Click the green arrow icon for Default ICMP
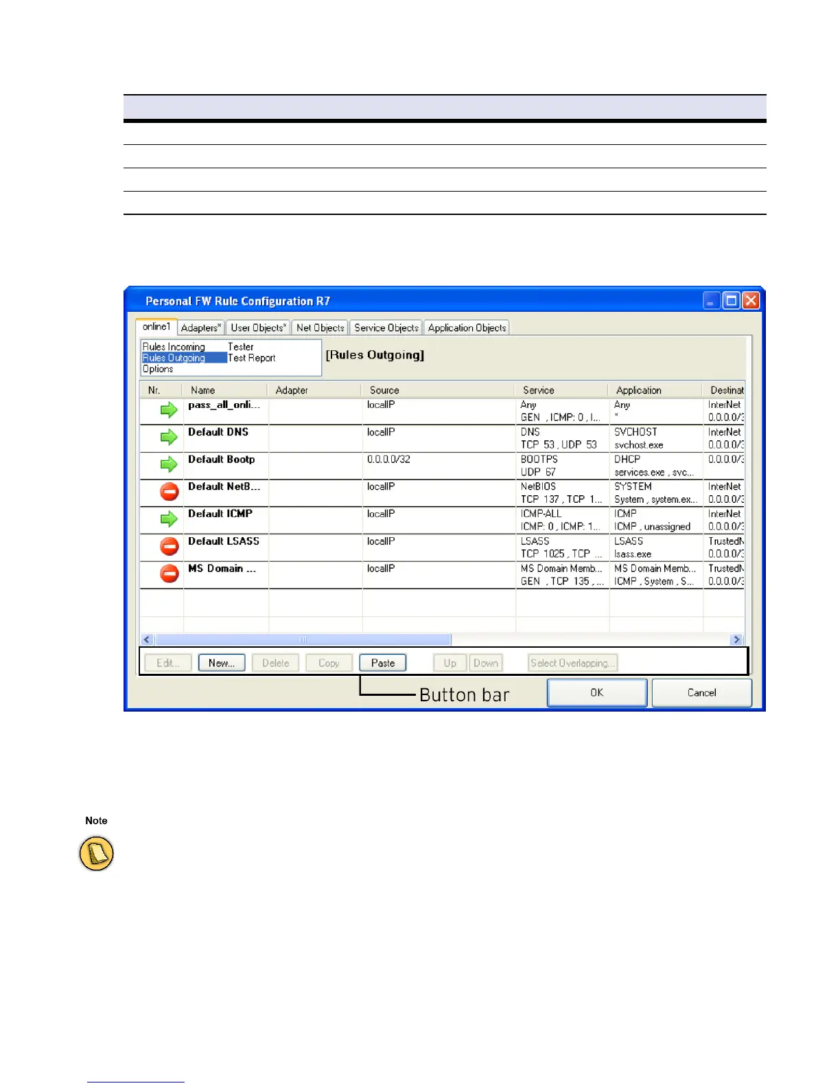 coord(169,519)
